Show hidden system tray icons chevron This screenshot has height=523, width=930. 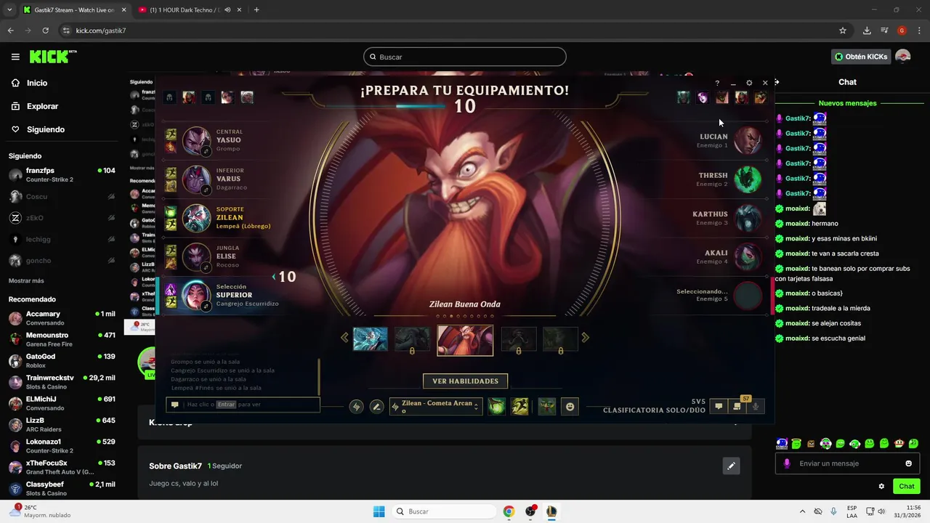[802, 511]
